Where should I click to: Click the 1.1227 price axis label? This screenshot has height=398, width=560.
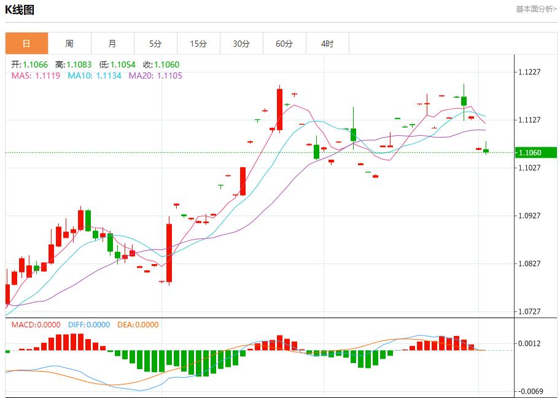click(x=529, y=72)
